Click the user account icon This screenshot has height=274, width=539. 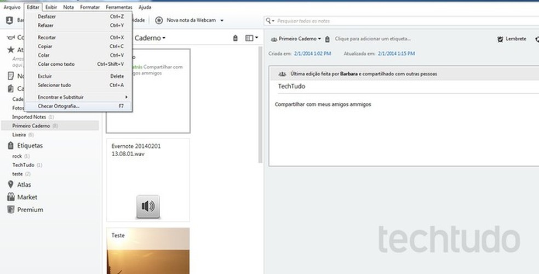coord(10,20)
